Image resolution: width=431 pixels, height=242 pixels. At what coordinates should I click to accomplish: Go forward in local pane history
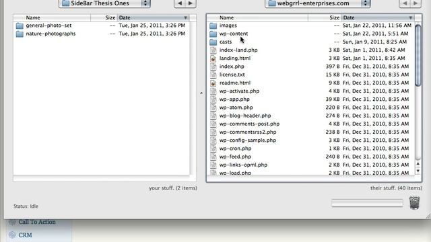click(x=191, y=3)
